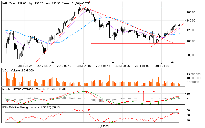
Task: Select the 60 label on RSI axis
Action: tap(188, 115)
